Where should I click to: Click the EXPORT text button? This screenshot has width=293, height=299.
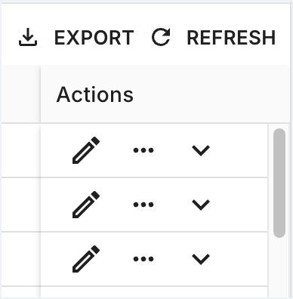click(x=94, y=38)
